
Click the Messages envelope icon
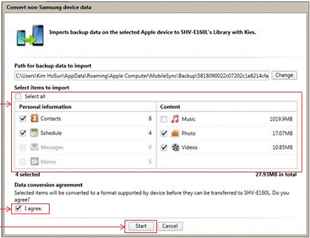[34, 147]
